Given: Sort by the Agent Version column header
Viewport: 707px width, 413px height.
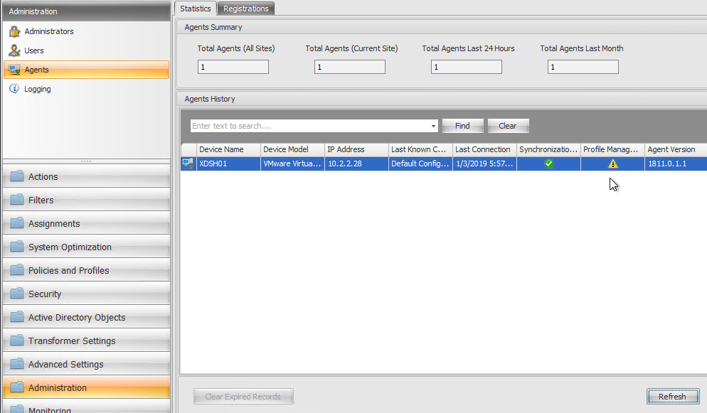Looking at the screenshot, I should click(676, 149).
